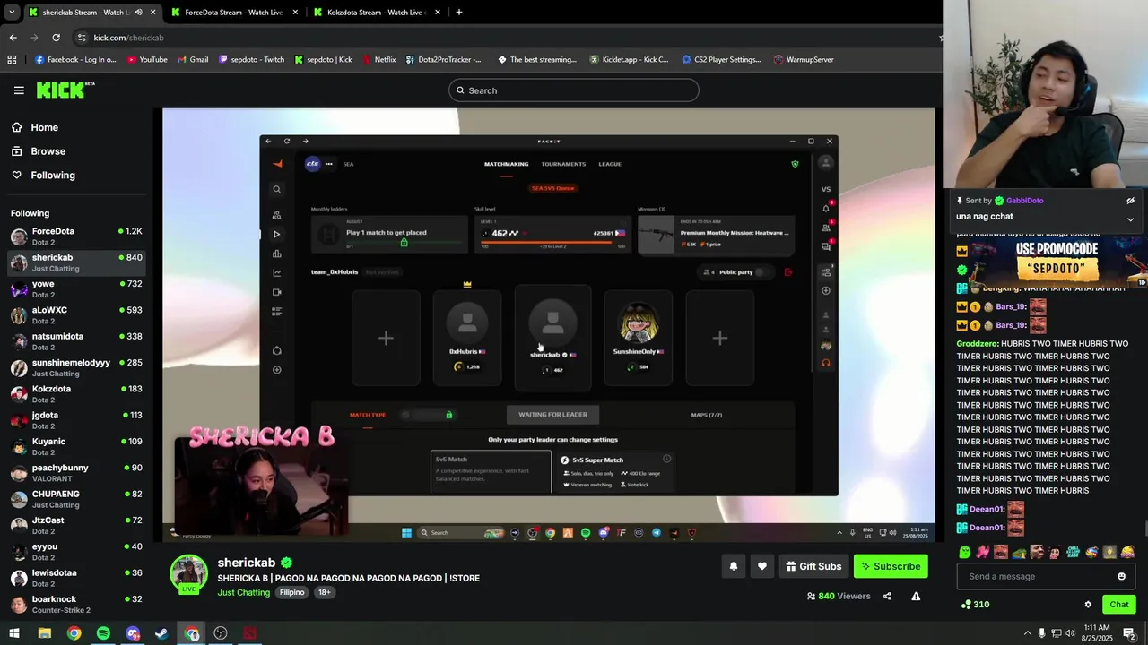Screen dimensions: 1148x645
Task: Click sherickab's live profile avatar
Action: (x=188, y=574)
